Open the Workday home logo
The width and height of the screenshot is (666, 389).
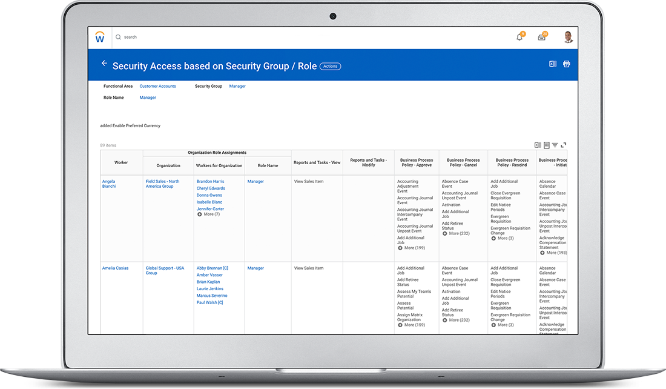click(x=100, y=37)
